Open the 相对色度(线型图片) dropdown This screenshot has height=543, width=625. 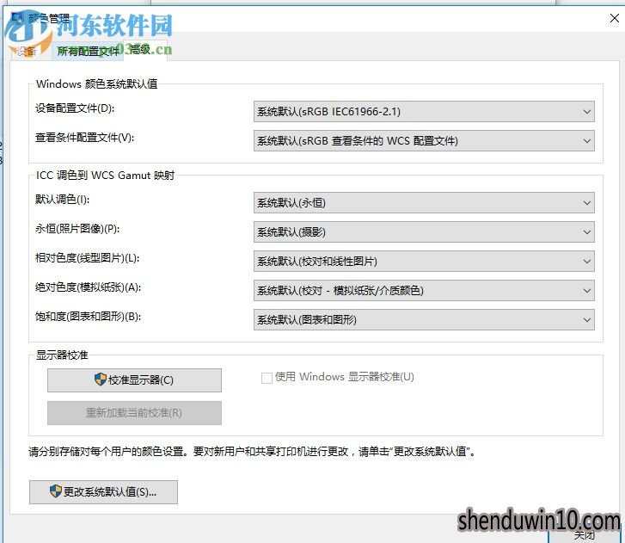pyautogui.click(x=424, y=261)
